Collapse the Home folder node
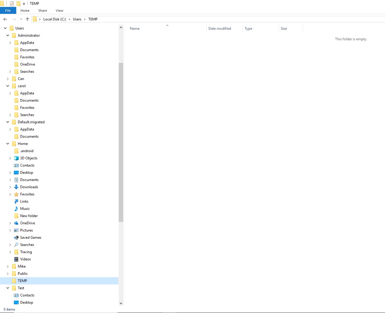The height and width of the screenshot is (313, 385). (x=8, y=144)
